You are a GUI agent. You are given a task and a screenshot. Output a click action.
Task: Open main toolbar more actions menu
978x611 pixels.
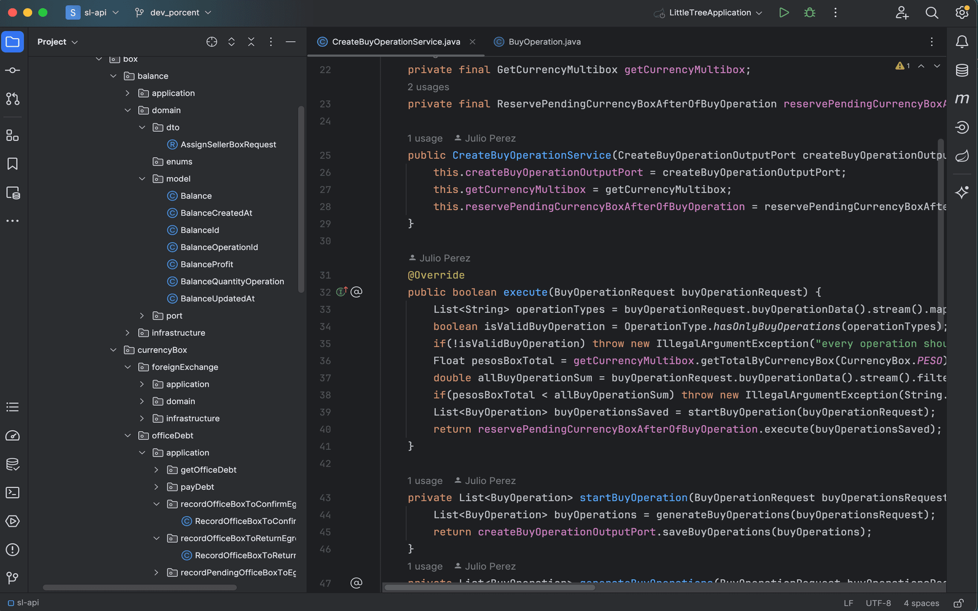(x=835, y=13)
